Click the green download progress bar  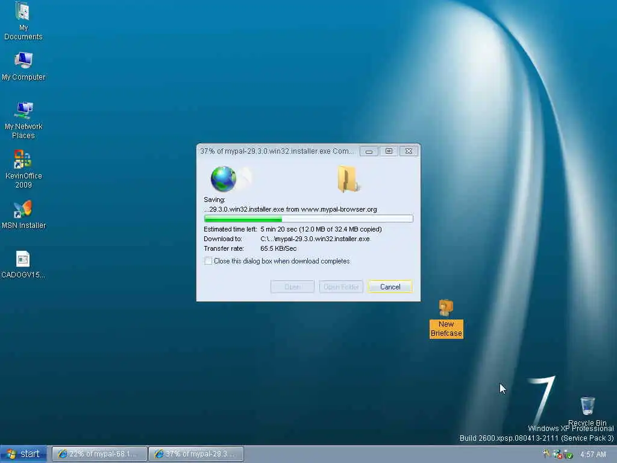pyautogui.click(x=308, y=218)
